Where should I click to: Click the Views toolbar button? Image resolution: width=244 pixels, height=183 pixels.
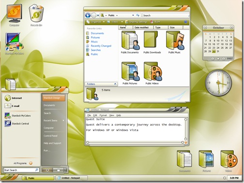pyautogui.click(x=113, y=22)
